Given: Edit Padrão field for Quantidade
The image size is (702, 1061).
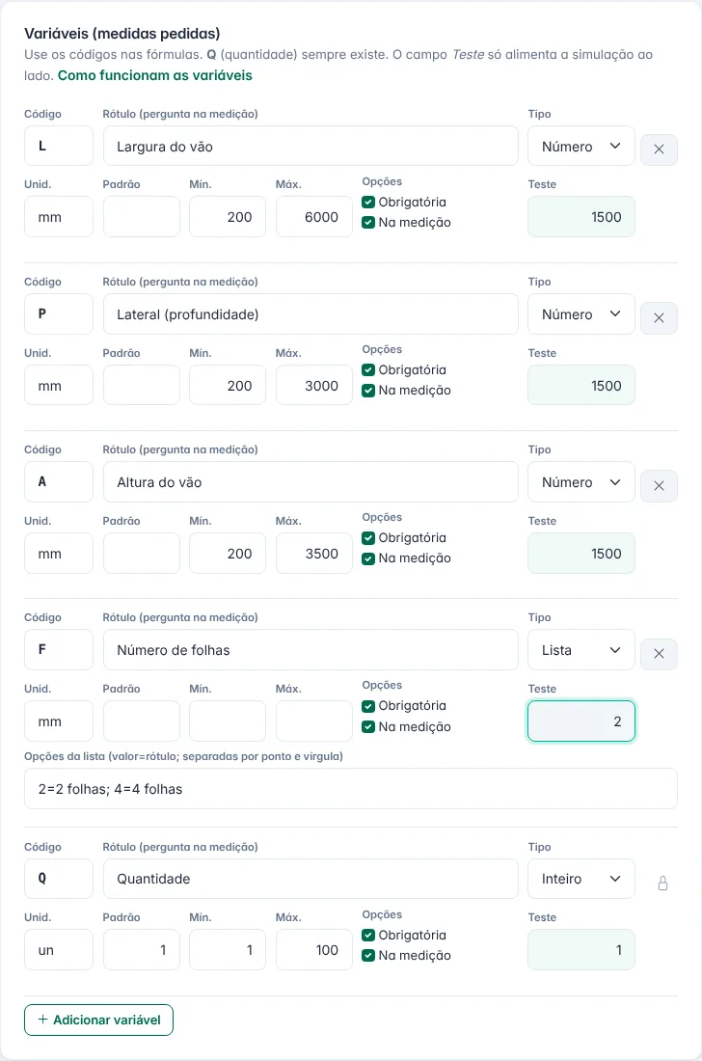Looking at the screenshot, I should 142,949.
